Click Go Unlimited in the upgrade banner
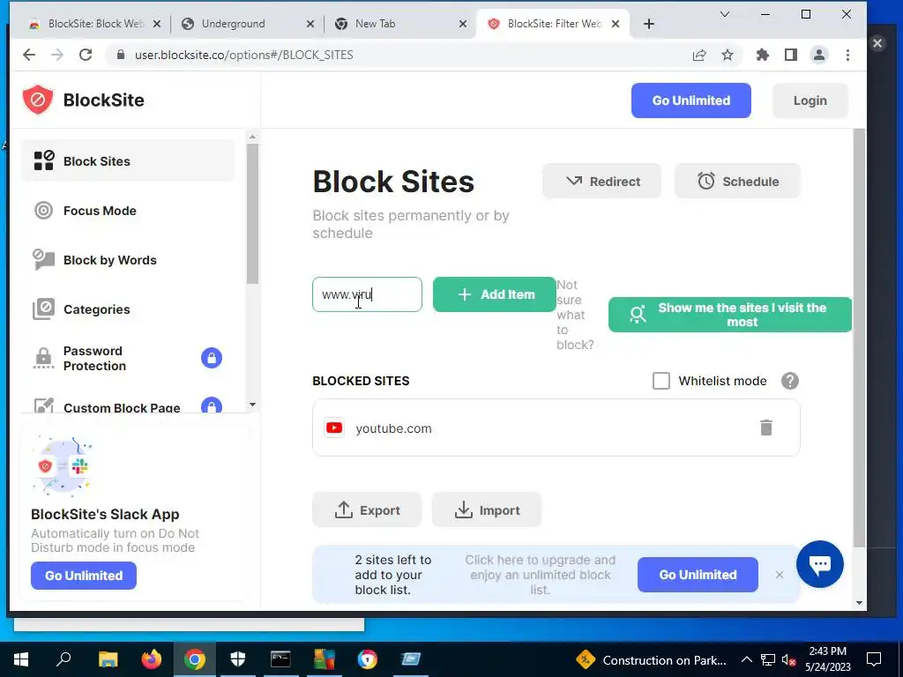The image size is (903, 677). [x=698, y=575]
